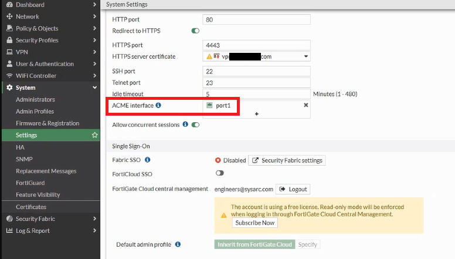The image size is (455, 259).
Task: Expand the VPN menu chevron
Action: pyautogui.click(x=94, y=52)
